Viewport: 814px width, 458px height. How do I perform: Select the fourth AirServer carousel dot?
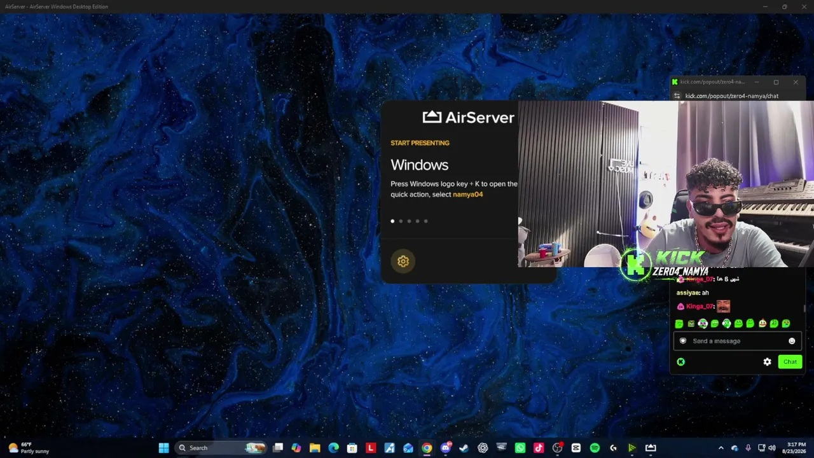coord(417,221)
